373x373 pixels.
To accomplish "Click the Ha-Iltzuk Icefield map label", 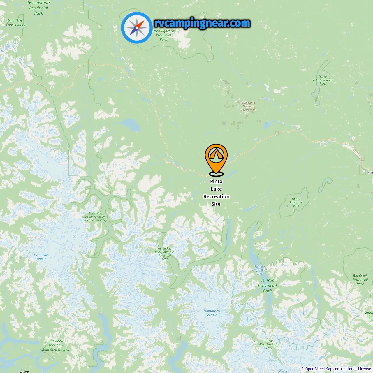I will pyautogui.click(x=41, y=257).
